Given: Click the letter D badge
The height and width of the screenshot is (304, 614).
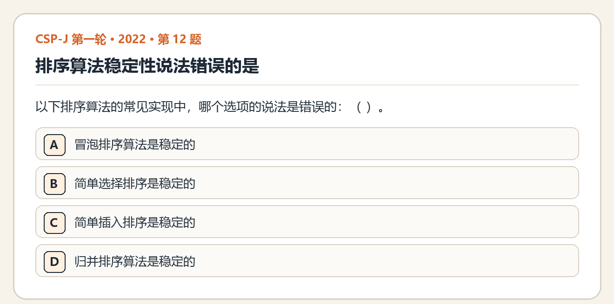Looking at the screenshot, I should (54, 262).
